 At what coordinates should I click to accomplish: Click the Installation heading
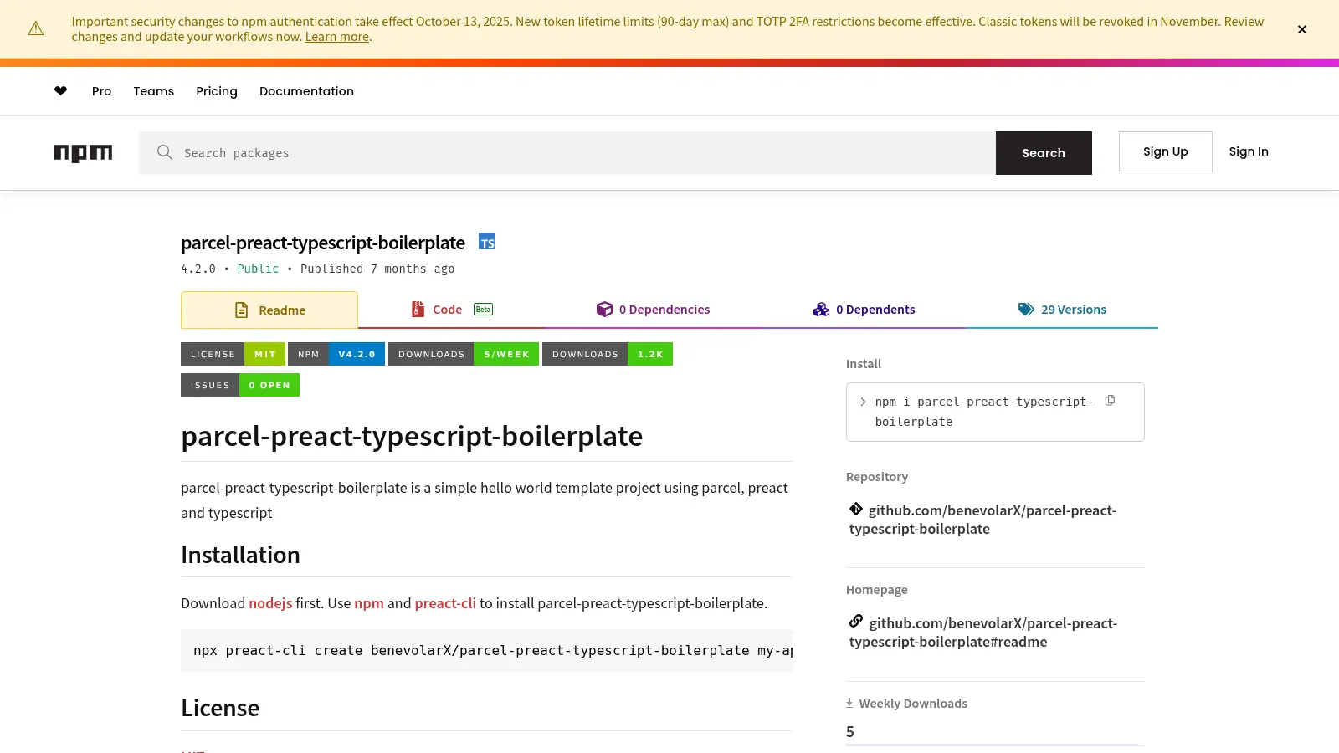coord(240,555)
